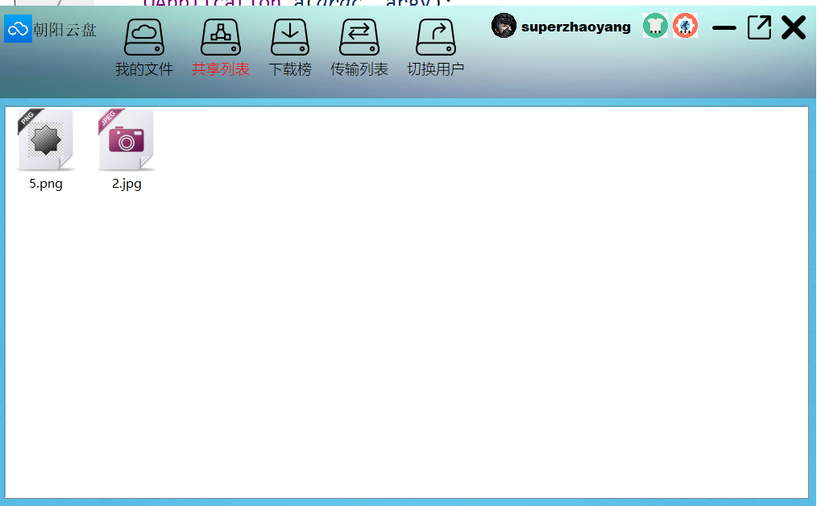The width and height of the screenshot is (817, 506).
Task: Select the Switch User (切换用户) drive icon
Action: coord(436,38)
